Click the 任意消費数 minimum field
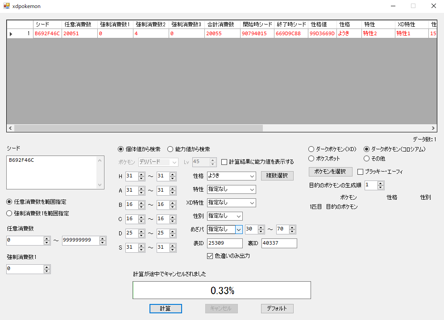Viewport: 444px width, 320px height. point(25,240)
